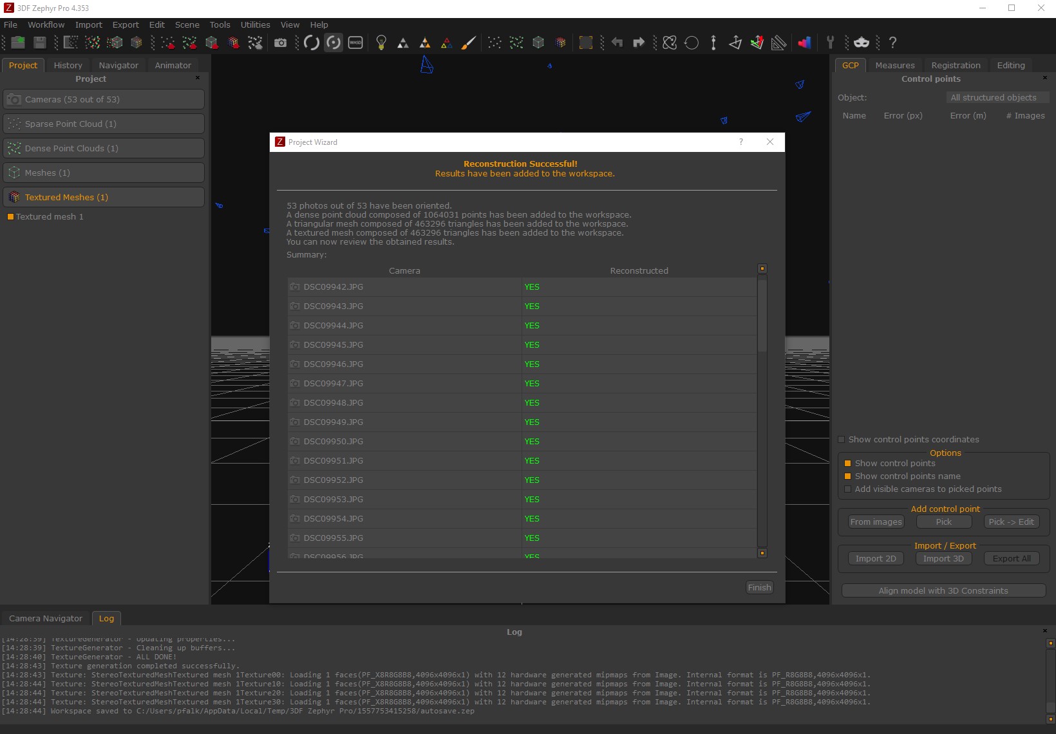Switch to the Registration tab
The height and width of the screenshot is (734, 1056).
click(x=956, y=65)
